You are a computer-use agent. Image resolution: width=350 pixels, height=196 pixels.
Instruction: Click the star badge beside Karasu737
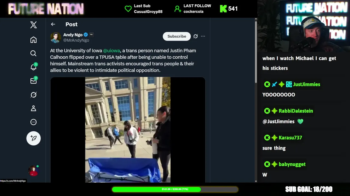pyautogui.click(x=274, y=138)
